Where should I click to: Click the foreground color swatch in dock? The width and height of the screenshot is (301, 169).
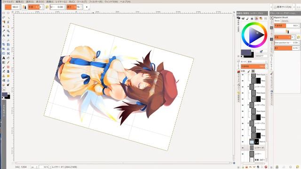pos(246,52)
